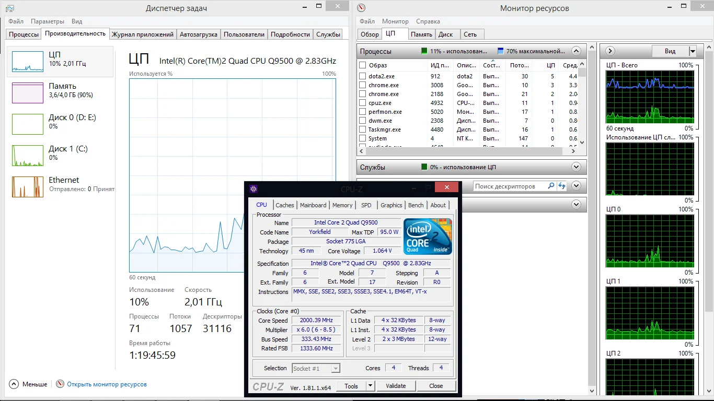Collapse the Процессы section in Resource Monitor
The height and width of the screenshot is (401, 714).
coord(576,51)
